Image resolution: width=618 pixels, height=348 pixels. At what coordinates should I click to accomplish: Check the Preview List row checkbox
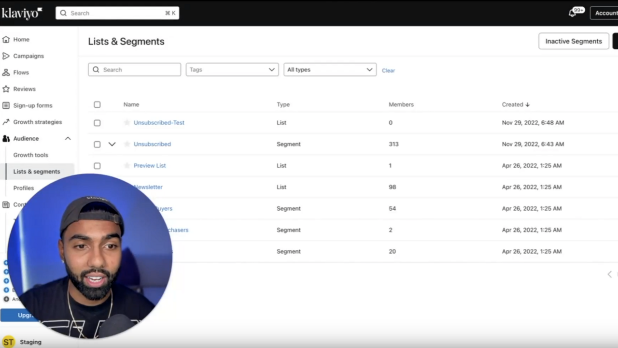point(97,165)
